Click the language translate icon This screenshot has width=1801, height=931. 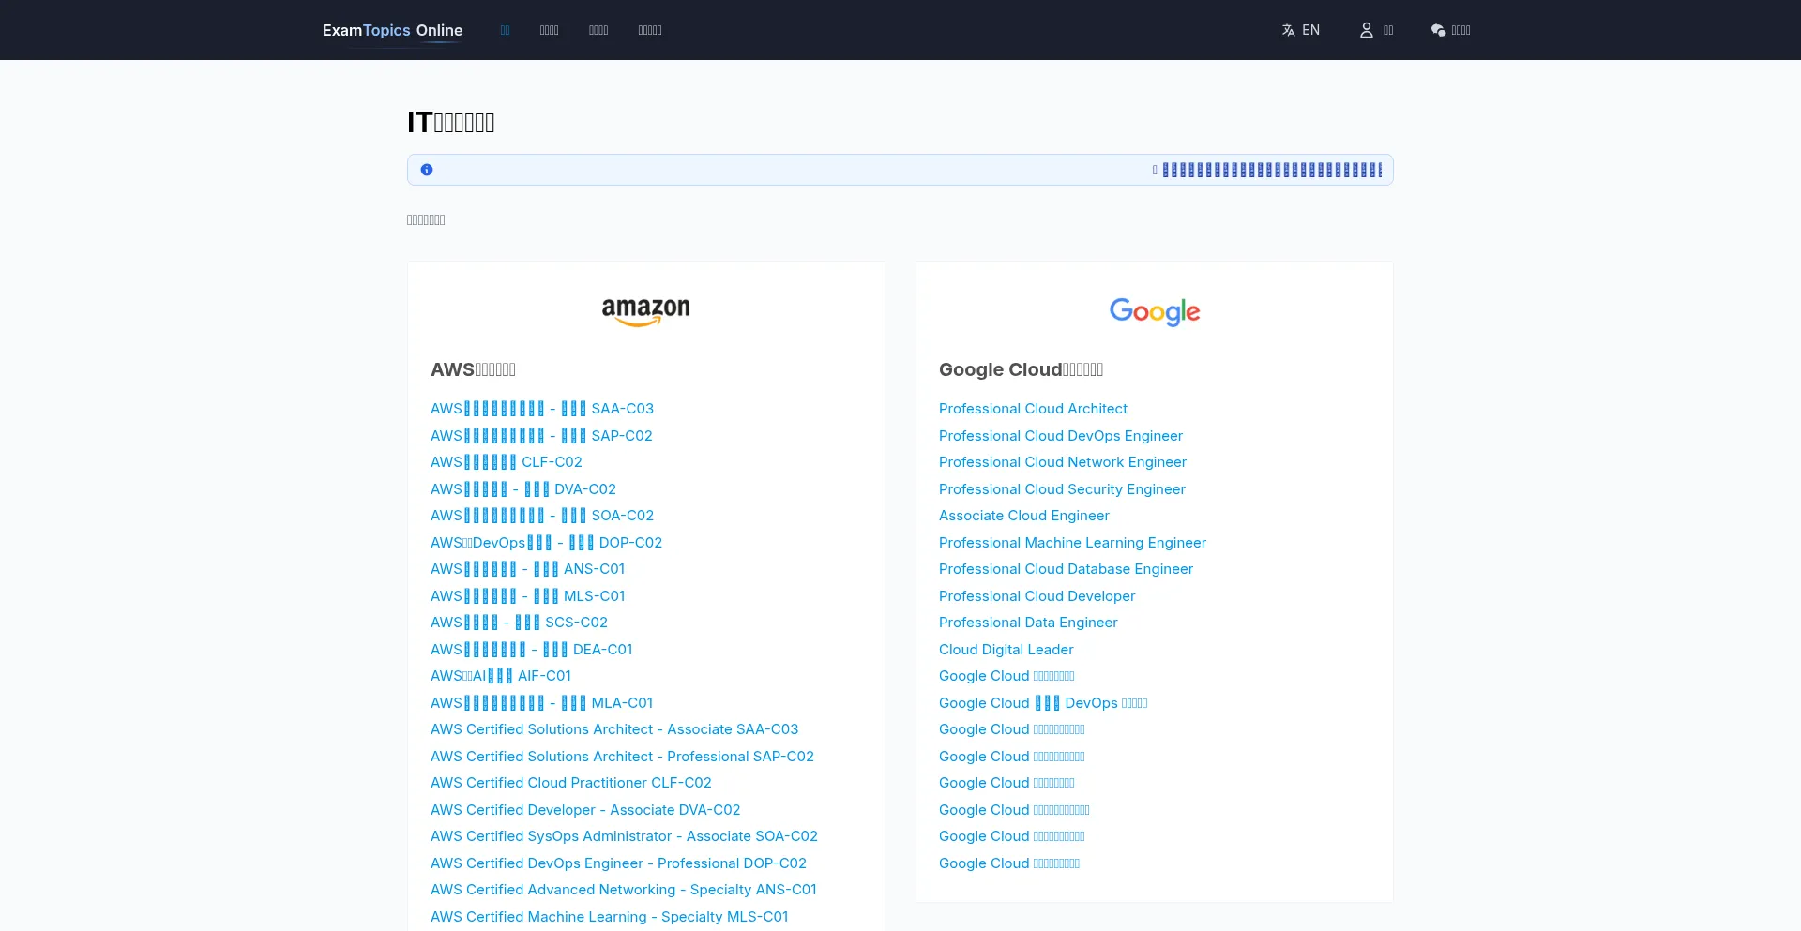(1288, 30)
